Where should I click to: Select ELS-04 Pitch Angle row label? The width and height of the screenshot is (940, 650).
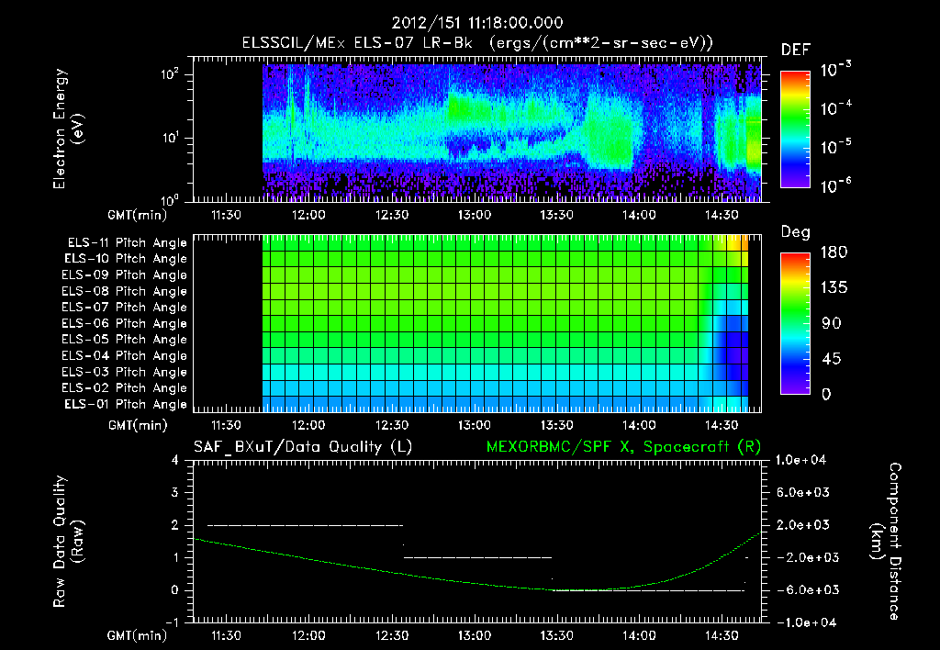124,356
